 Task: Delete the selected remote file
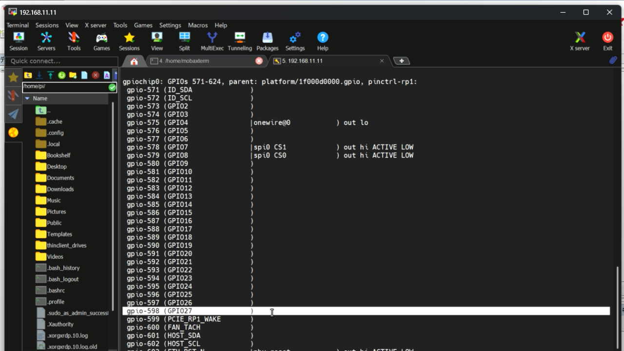click(95, 75)
